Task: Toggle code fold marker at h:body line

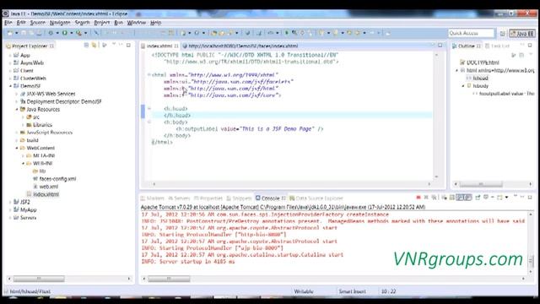Action: tap(149, 122)
